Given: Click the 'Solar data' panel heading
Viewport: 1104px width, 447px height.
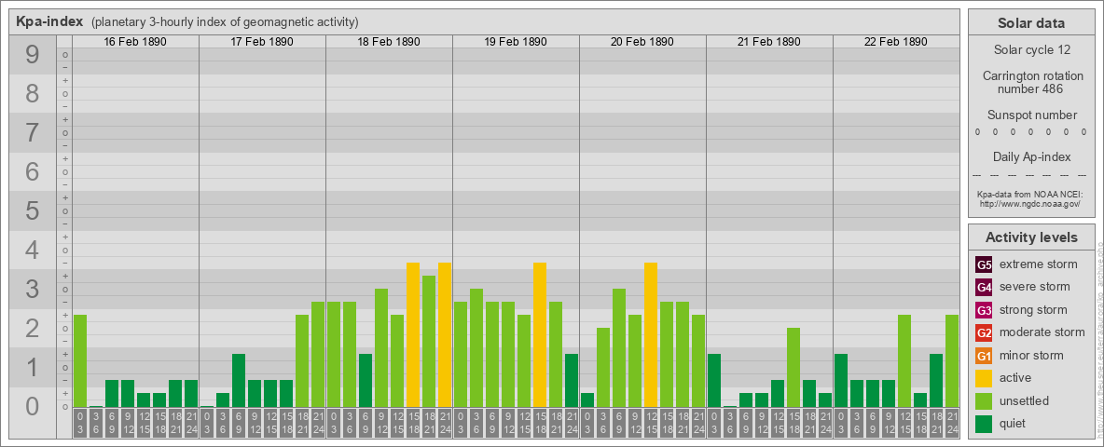Looking at the screenshot, I should point(1031,23).
